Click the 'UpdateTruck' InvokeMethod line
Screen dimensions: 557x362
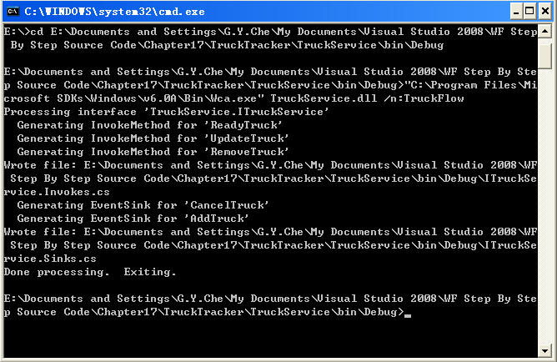tap(153, 138)
